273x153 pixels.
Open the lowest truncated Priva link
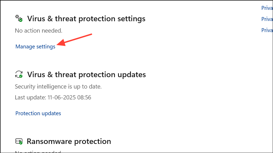tap(267, 30)
